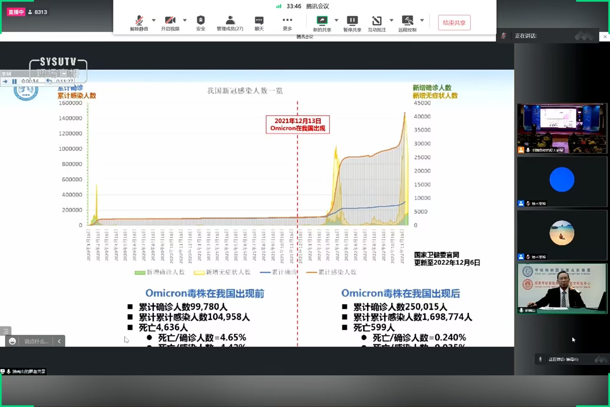Select the speaker's video thumbnail
Image resolution: width=610 pixels, height=407 pixels.
562,288
